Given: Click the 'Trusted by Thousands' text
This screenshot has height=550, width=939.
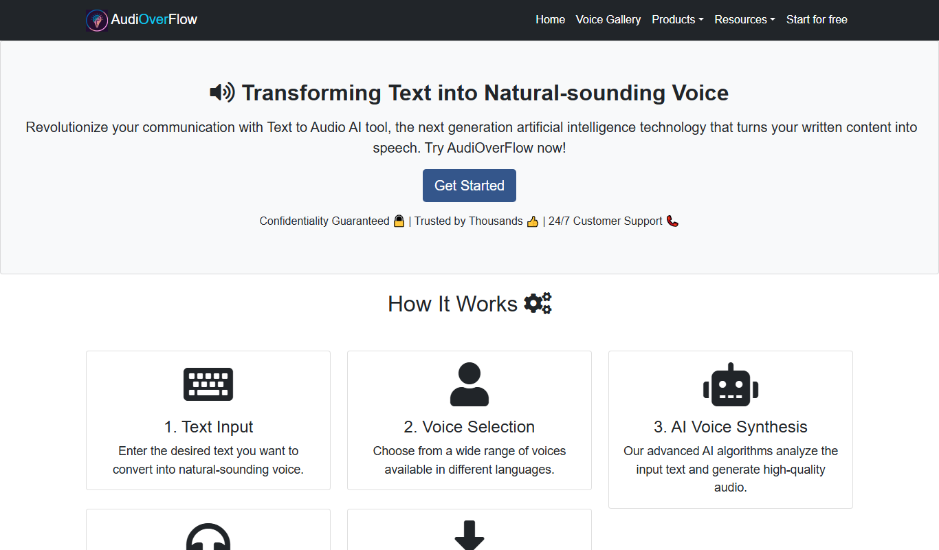Looking at the screenshot, I should [469, 221].
